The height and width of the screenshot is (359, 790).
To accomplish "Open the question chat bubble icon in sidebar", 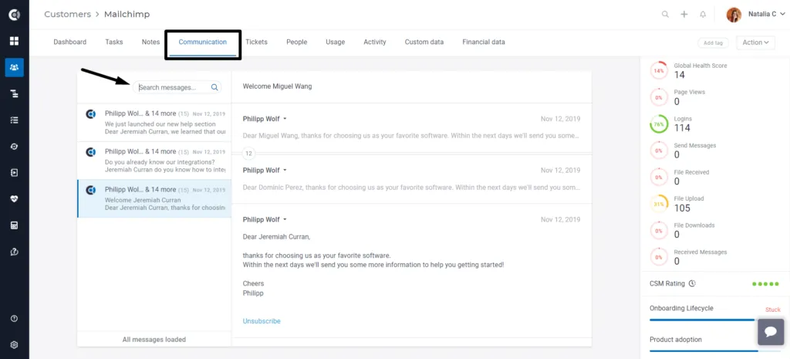I will point(14,251).
